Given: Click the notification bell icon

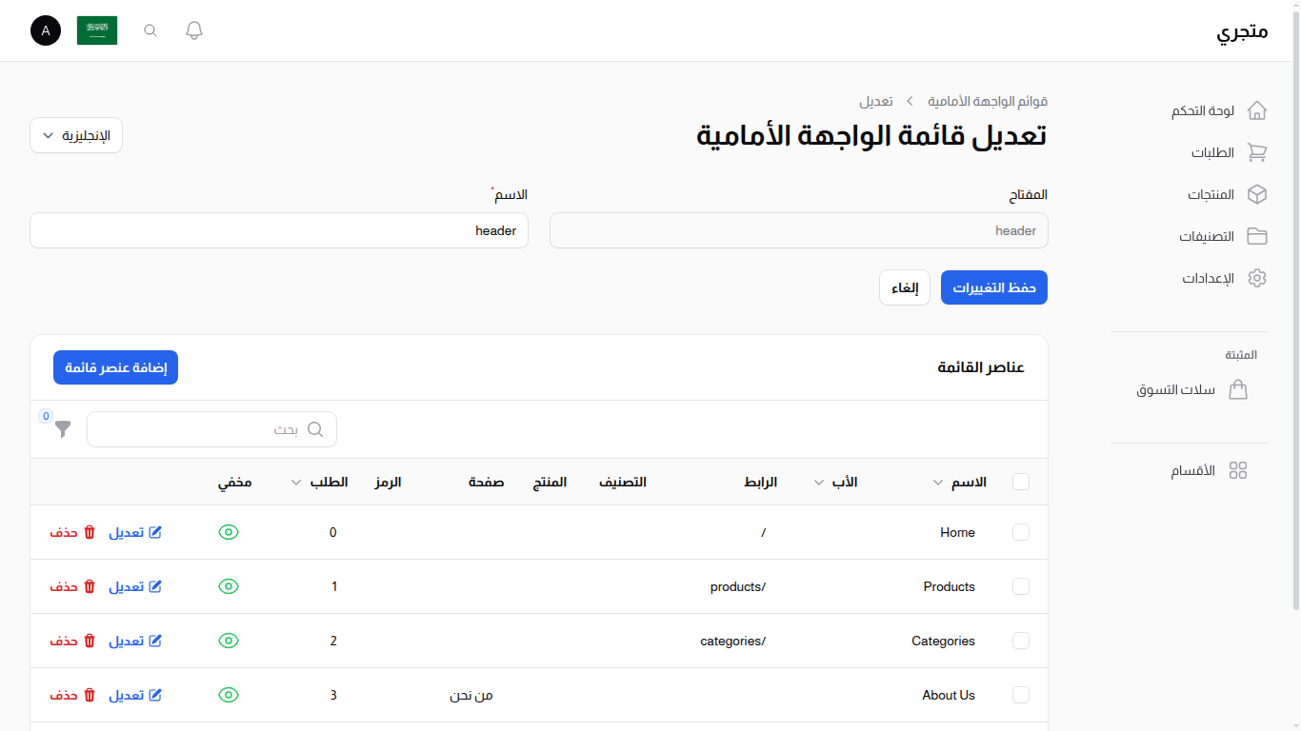Looking at the screenshot, I should (x=193, y=30).
